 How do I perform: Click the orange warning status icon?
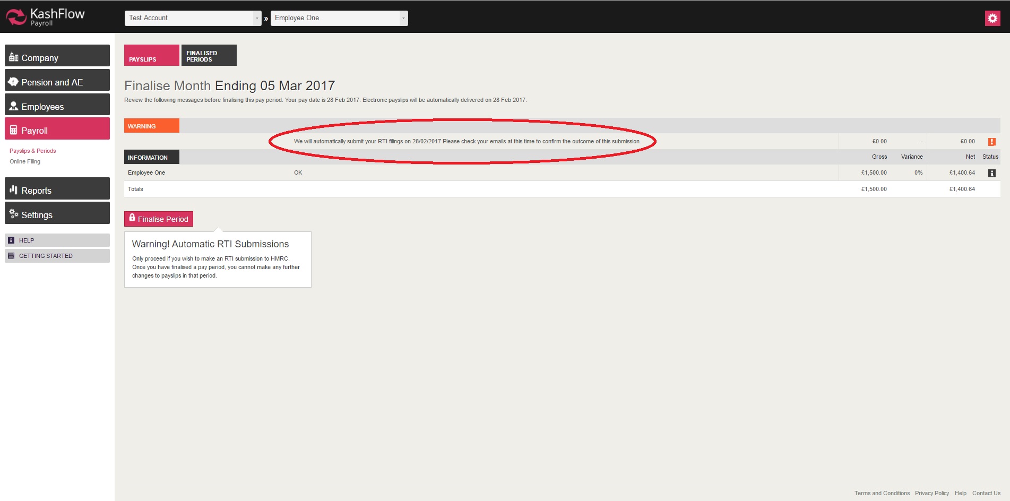(991, 142)
